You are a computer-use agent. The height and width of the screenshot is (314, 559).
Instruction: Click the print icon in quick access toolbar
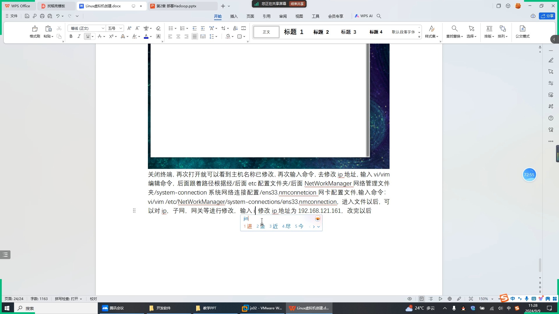coord(42,16)
